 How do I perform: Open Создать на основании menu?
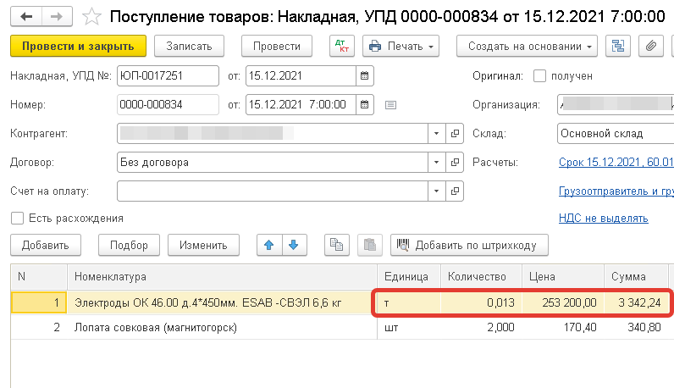(x=527, y=46)
